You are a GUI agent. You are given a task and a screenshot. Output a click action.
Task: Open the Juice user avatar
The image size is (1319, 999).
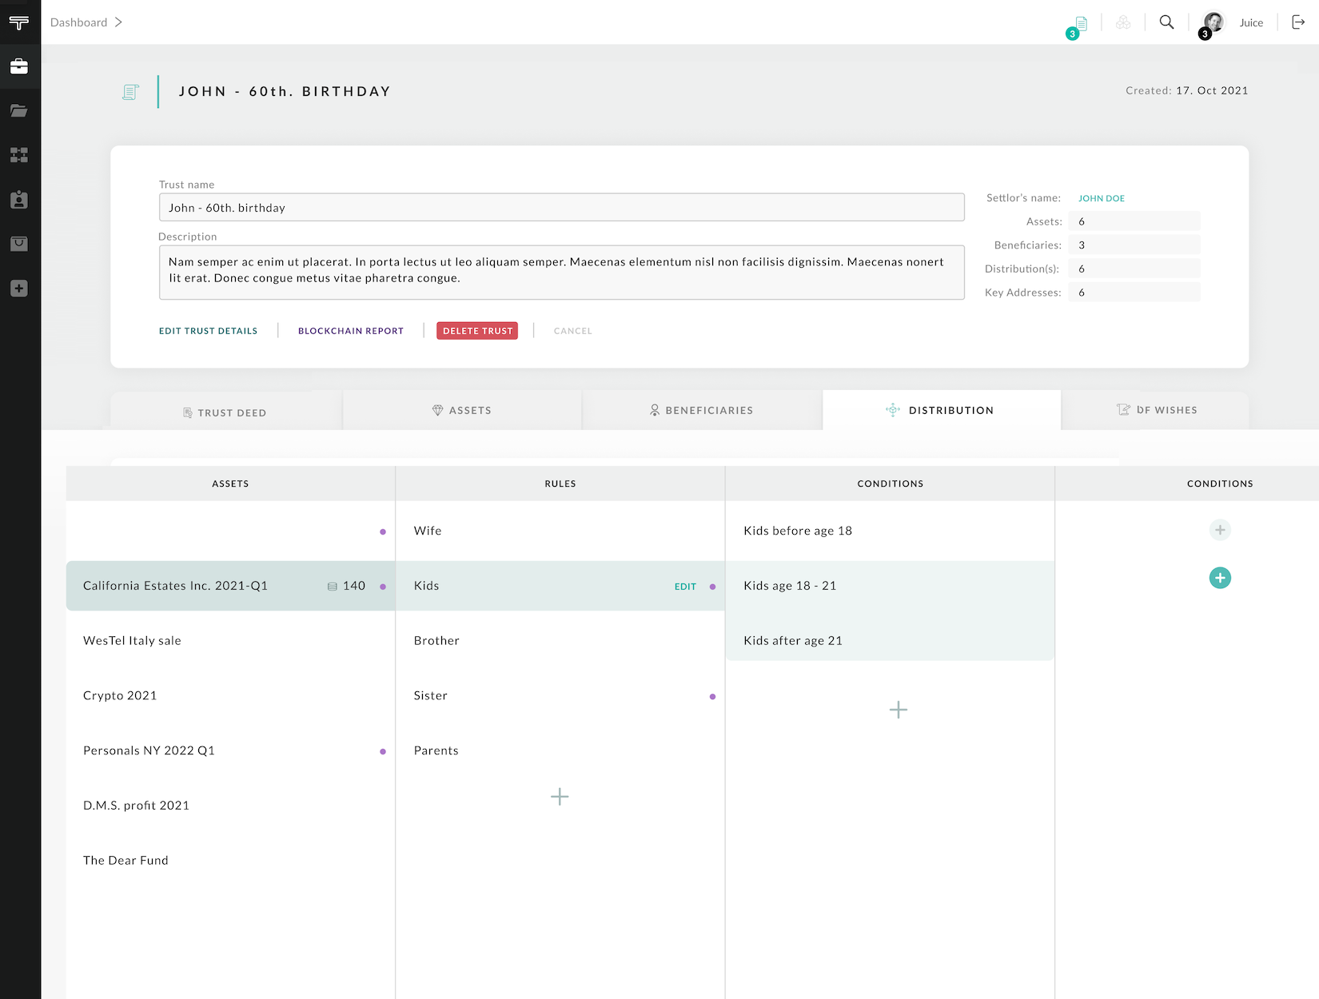pyautogui.click(x=1213, y=22)
